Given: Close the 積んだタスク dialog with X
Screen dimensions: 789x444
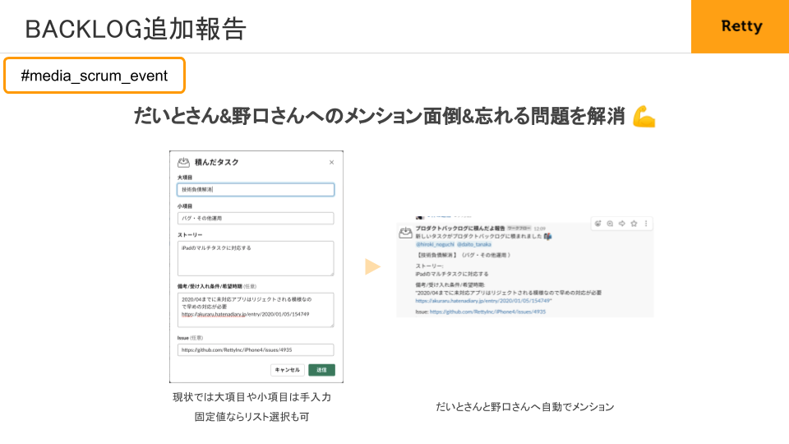Looking at the screenshot, I should tap(331, 162).
